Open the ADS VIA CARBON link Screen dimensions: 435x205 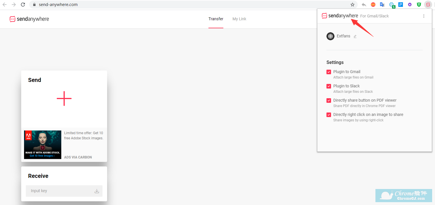(78, 157)
